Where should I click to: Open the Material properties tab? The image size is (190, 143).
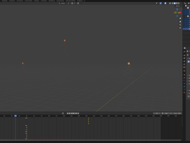pyautogui.click(x=184, y=93)
